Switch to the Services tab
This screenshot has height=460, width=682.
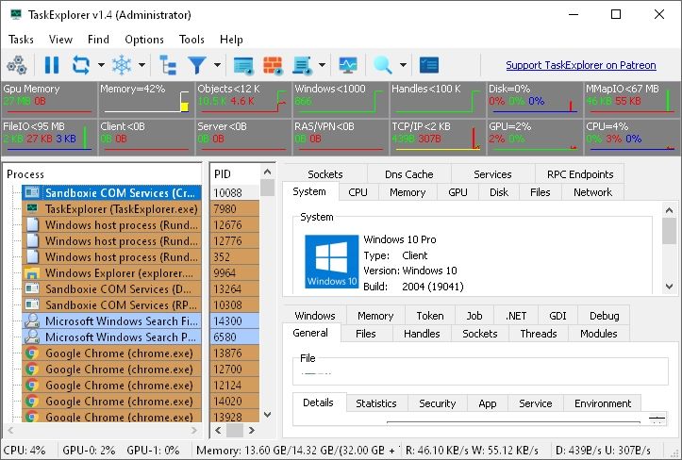492,174
